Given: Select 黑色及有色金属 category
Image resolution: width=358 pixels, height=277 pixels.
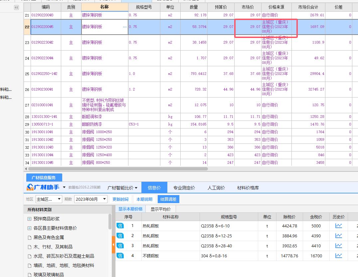Looking at the screenshot, I should click(49, 237).
